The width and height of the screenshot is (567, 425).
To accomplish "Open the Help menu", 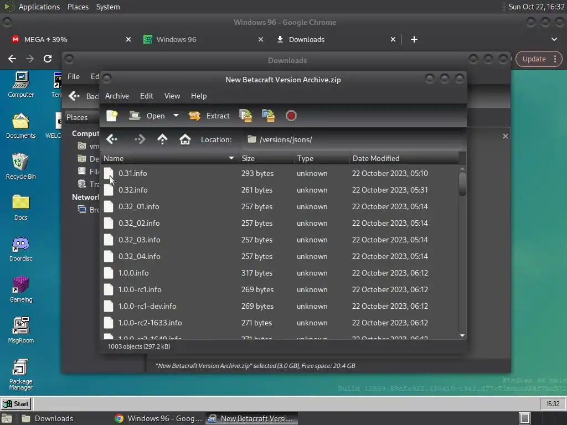I will pyautogui.click(x=199, y=96).
